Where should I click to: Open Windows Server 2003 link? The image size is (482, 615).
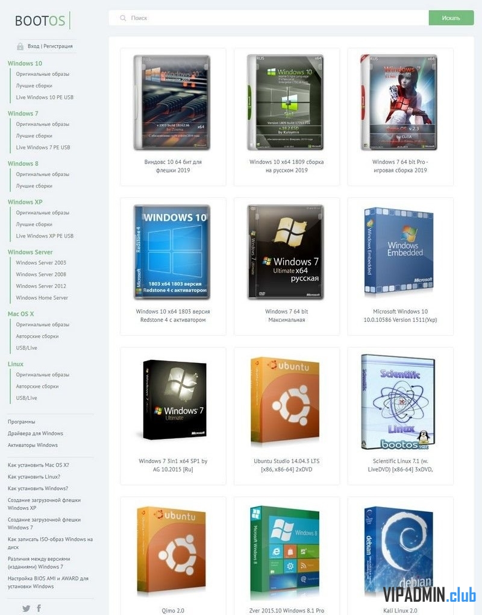point(41,263)
